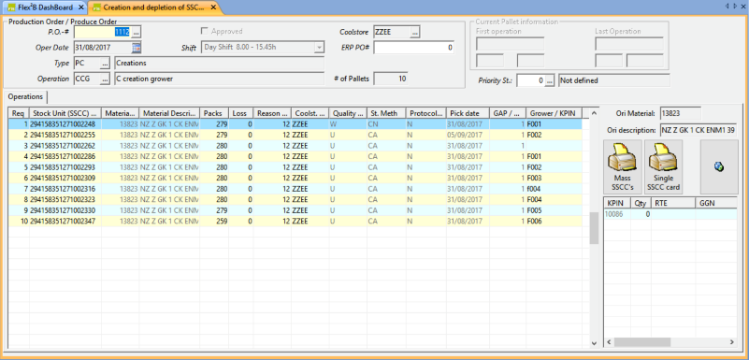
Task: Sort by Packs column header
Action: tap(214, 114)
